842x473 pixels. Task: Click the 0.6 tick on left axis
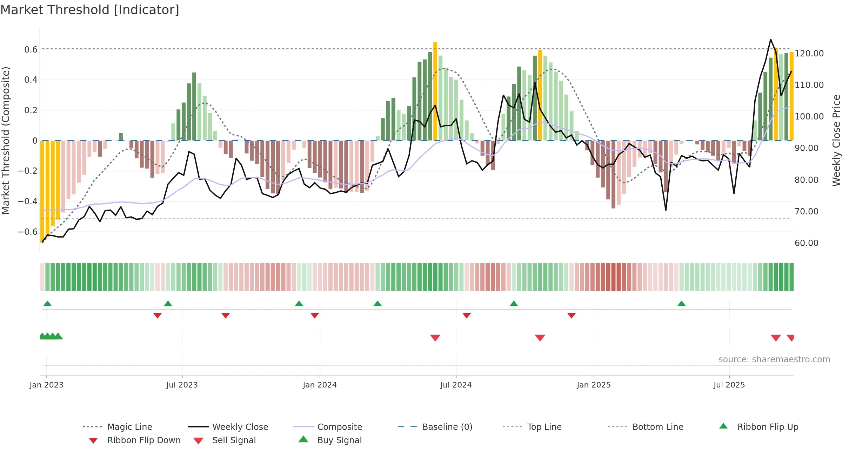point(31,49)
